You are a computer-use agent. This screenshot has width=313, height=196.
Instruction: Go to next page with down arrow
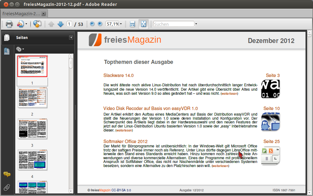tap(60, 24)
